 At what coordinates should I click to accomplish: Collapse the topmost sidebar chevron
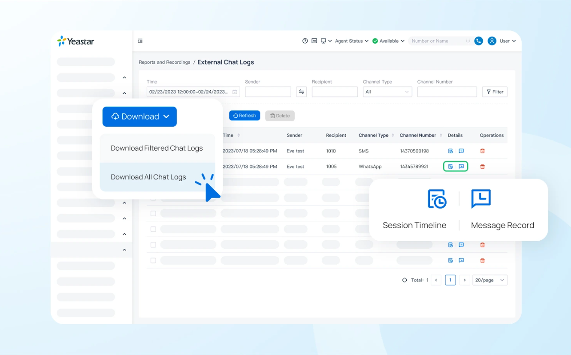[124, 78]
